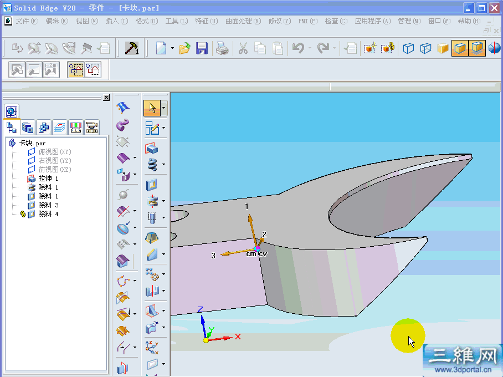Print with the printer icon
Screen dimensions: 503x377
pyautogui.click(x=222, y=48)
